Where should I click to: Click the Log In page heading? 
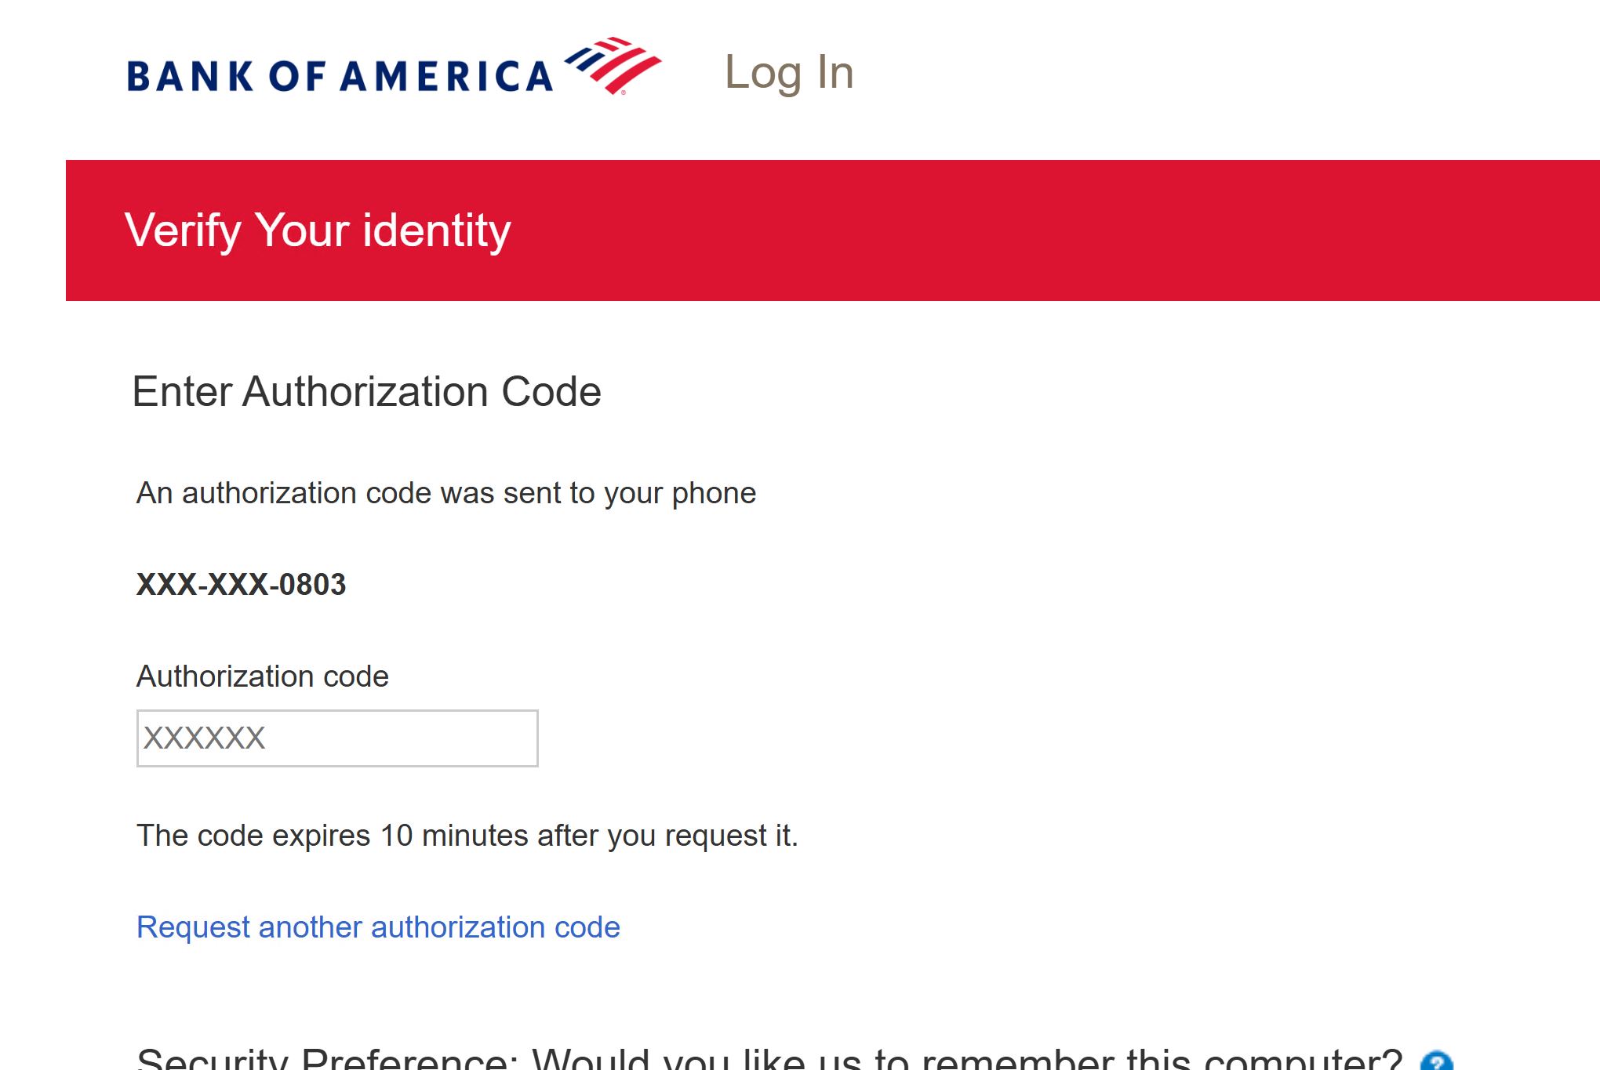pos(788,72)
